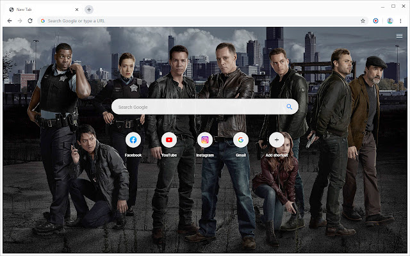This screenshot has width=410, height=256.
Task: Click inside the Search Google box
Action: tap(205, 107)
